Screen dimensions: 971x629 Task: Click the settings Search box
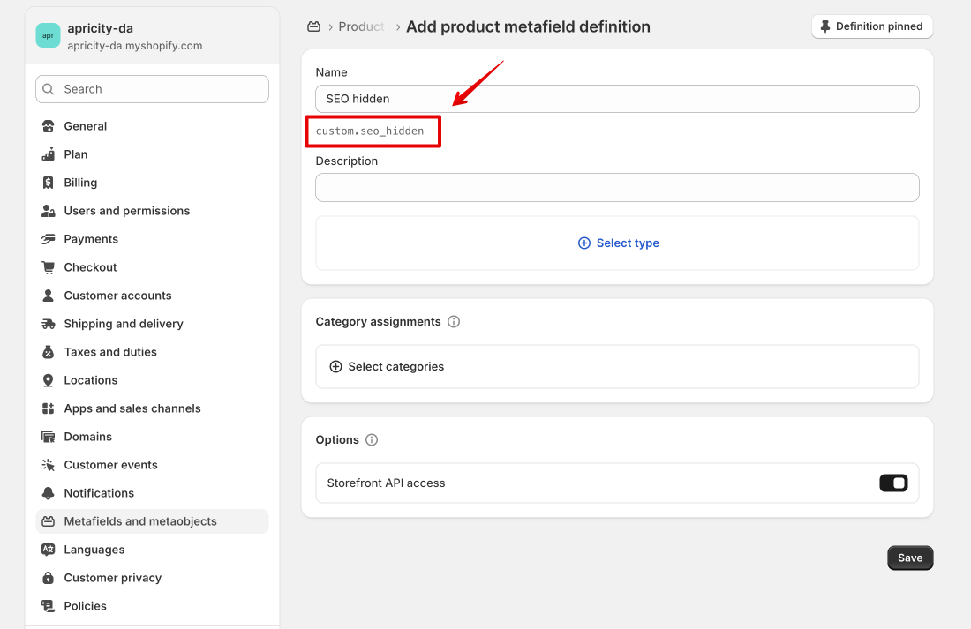pyautogui.click(x=152, y=89)
